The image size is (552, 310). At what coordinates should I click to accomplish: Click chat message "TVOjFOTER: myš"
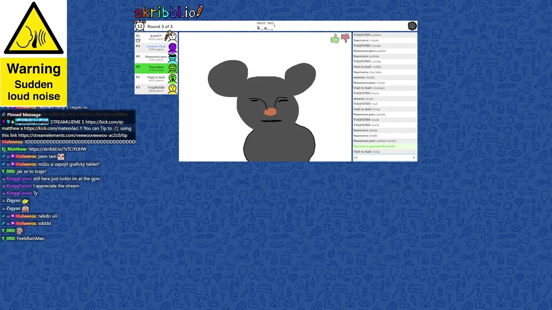tap(385, 104)
